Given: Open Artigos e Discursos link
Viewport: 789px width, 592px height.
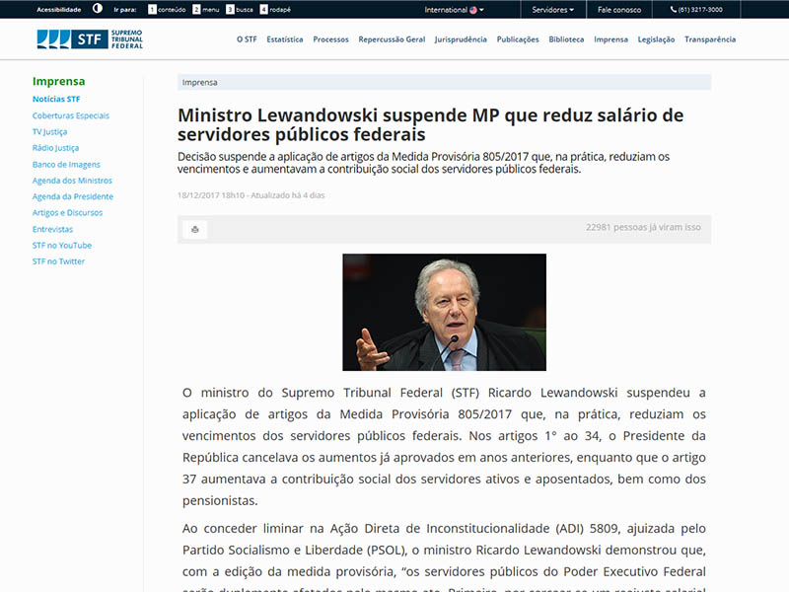Looking at the screenshot, I should tap(67, 212).
